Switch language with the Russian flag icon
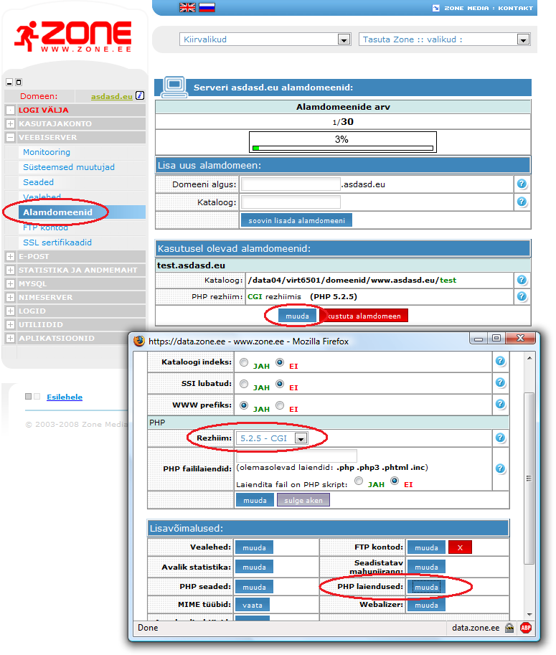This screenshot has height=655, width=556. point(207,7)
